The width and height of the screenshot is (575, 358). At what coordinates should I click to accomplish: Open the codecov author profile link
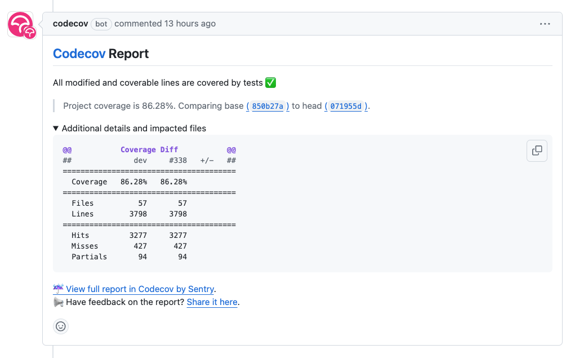pos(70,24)
